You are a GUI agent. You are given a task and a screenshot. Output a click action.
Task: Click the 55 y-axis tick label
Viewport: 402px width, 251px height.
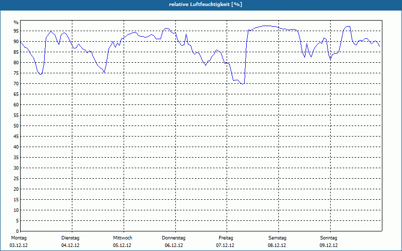click(x=16, y=115)
